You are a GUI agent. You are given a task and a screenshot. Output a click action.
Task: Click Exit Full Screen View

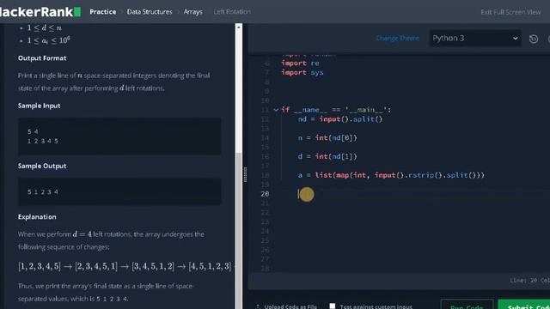510,12
